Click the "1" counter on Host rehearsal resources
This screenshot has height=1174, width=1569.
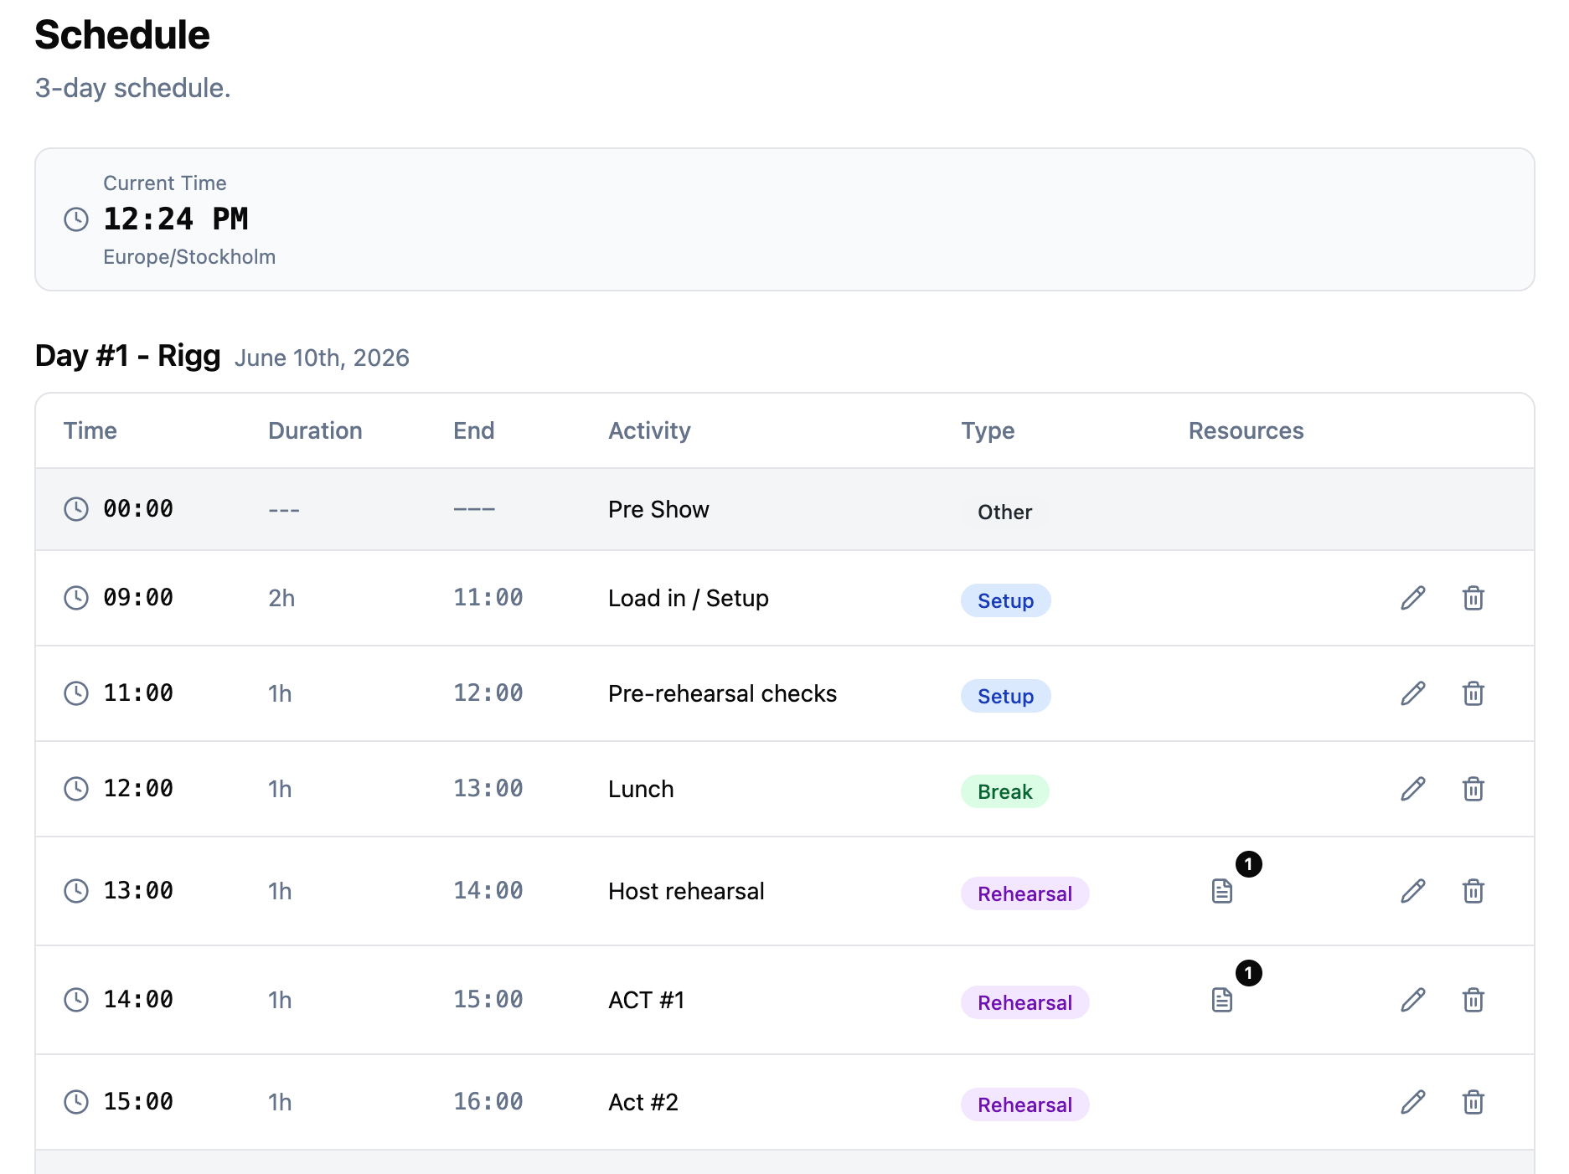(x=1250, y=866)
